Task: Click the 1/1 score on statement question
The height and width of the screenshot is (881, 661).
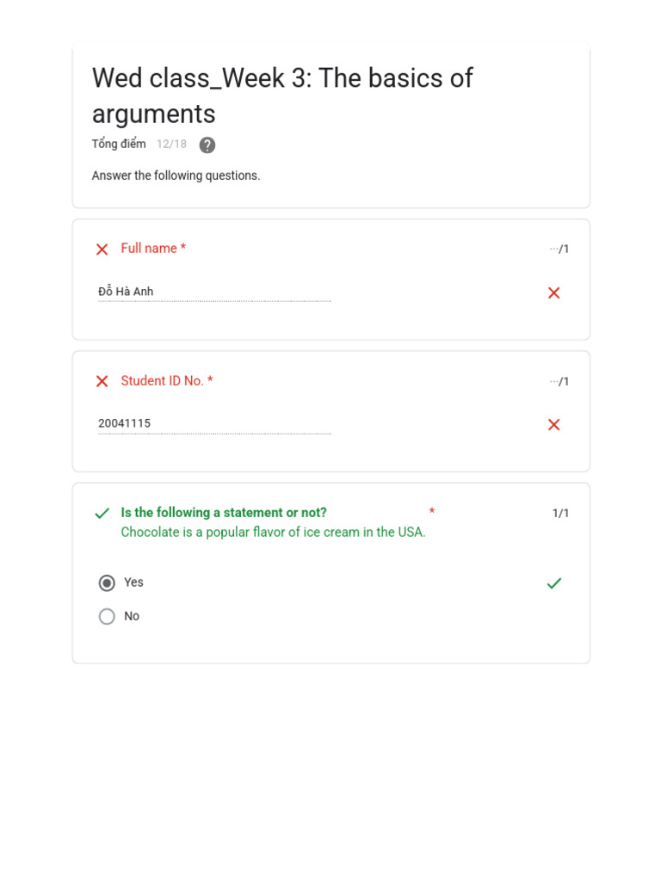Action: tap(560, 514)
